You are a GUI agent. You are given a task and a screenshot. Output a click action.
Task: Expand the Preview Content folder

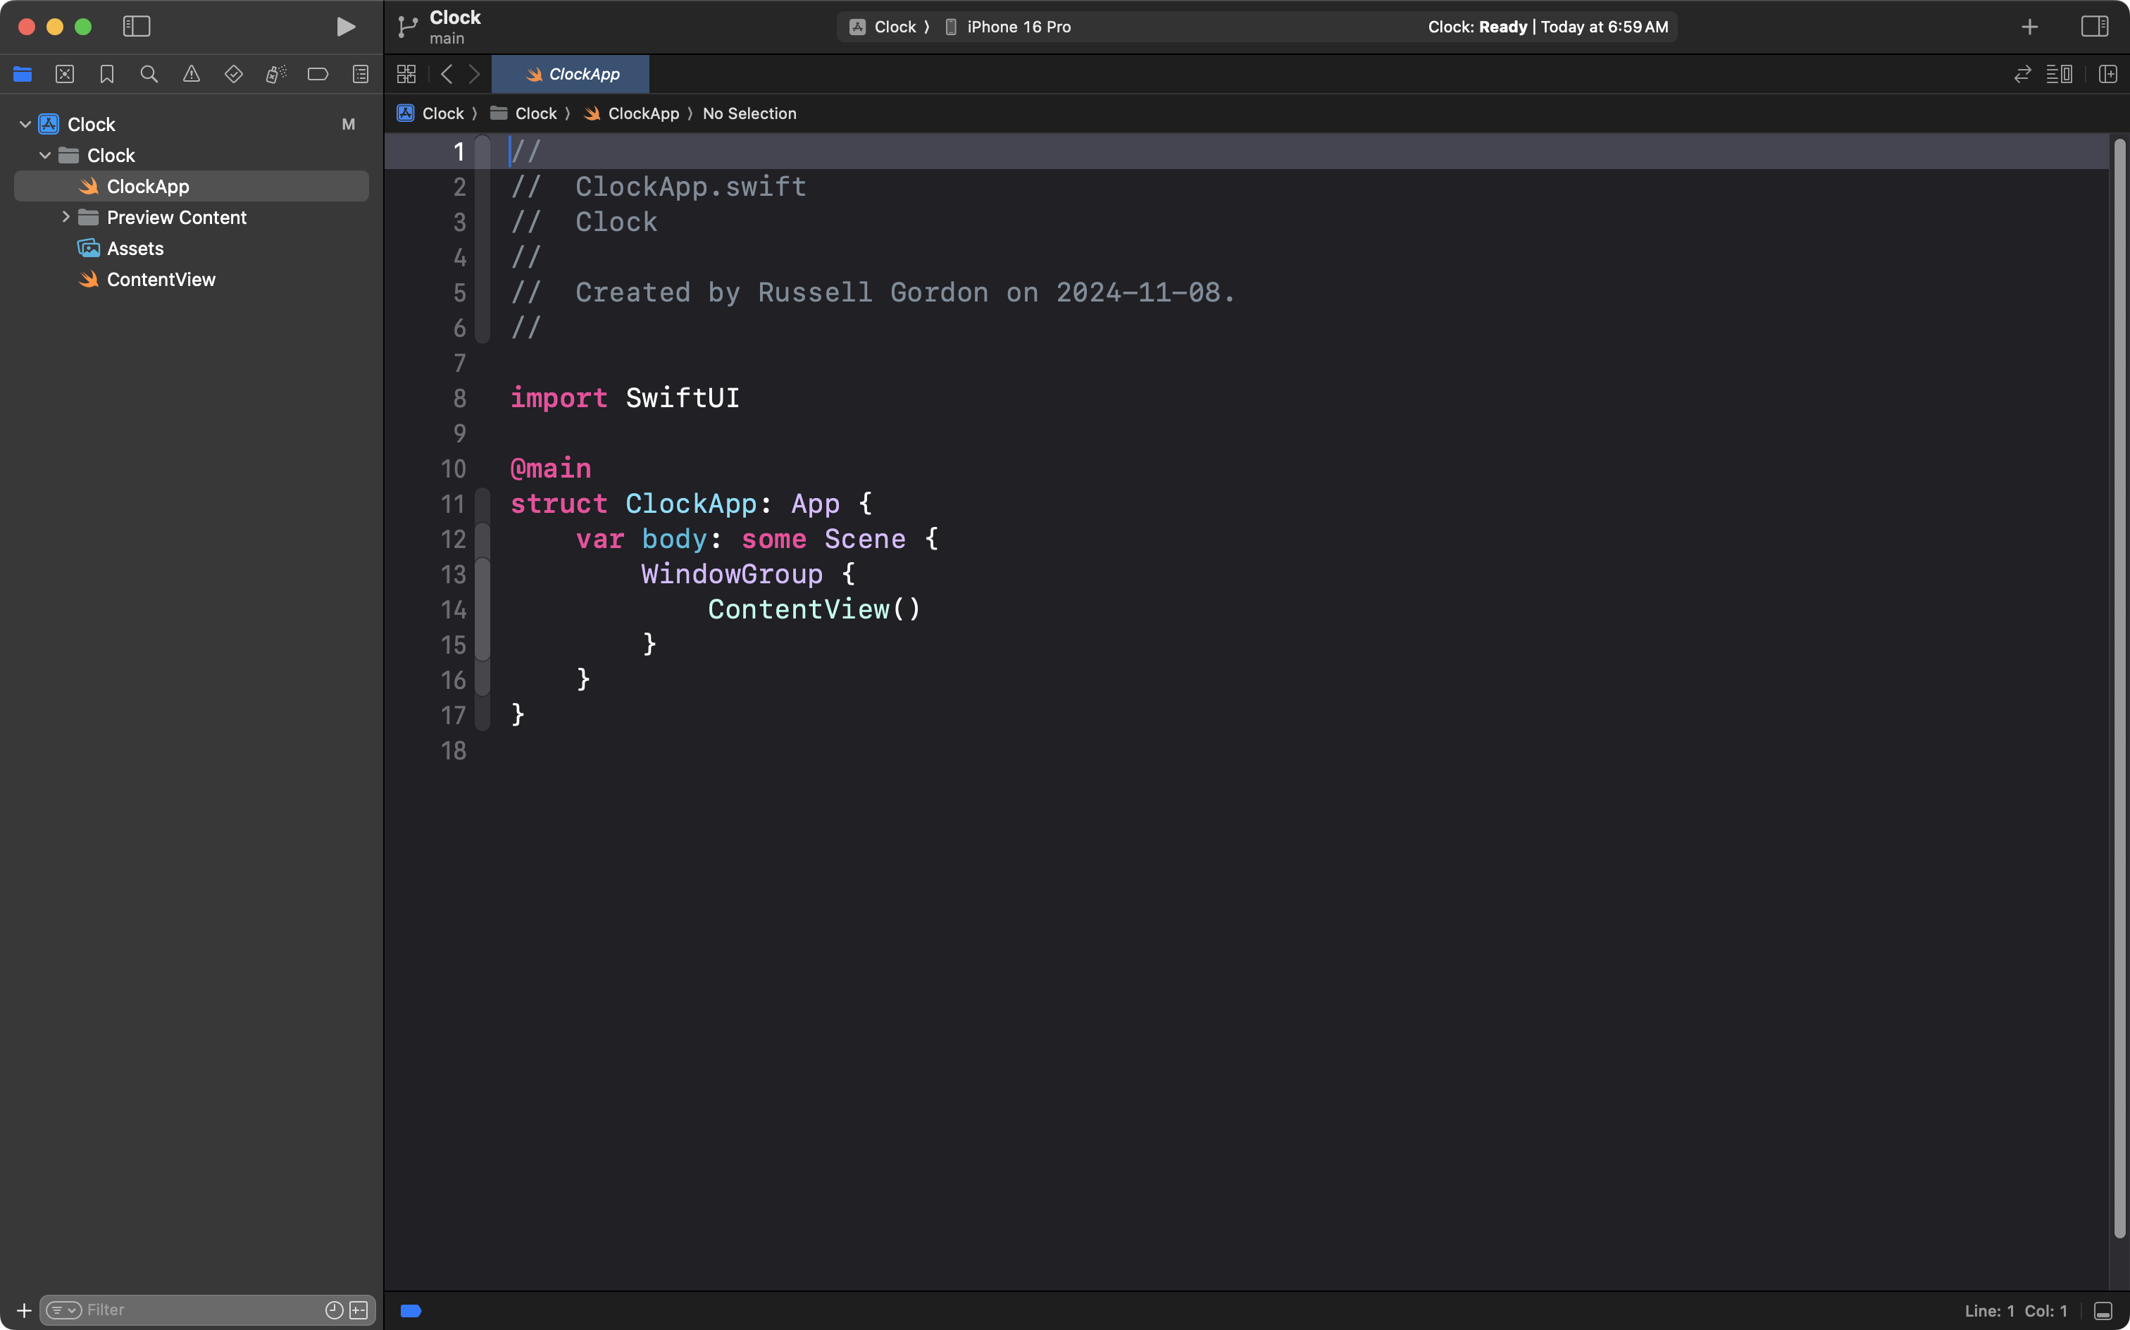tap(66, 217)
